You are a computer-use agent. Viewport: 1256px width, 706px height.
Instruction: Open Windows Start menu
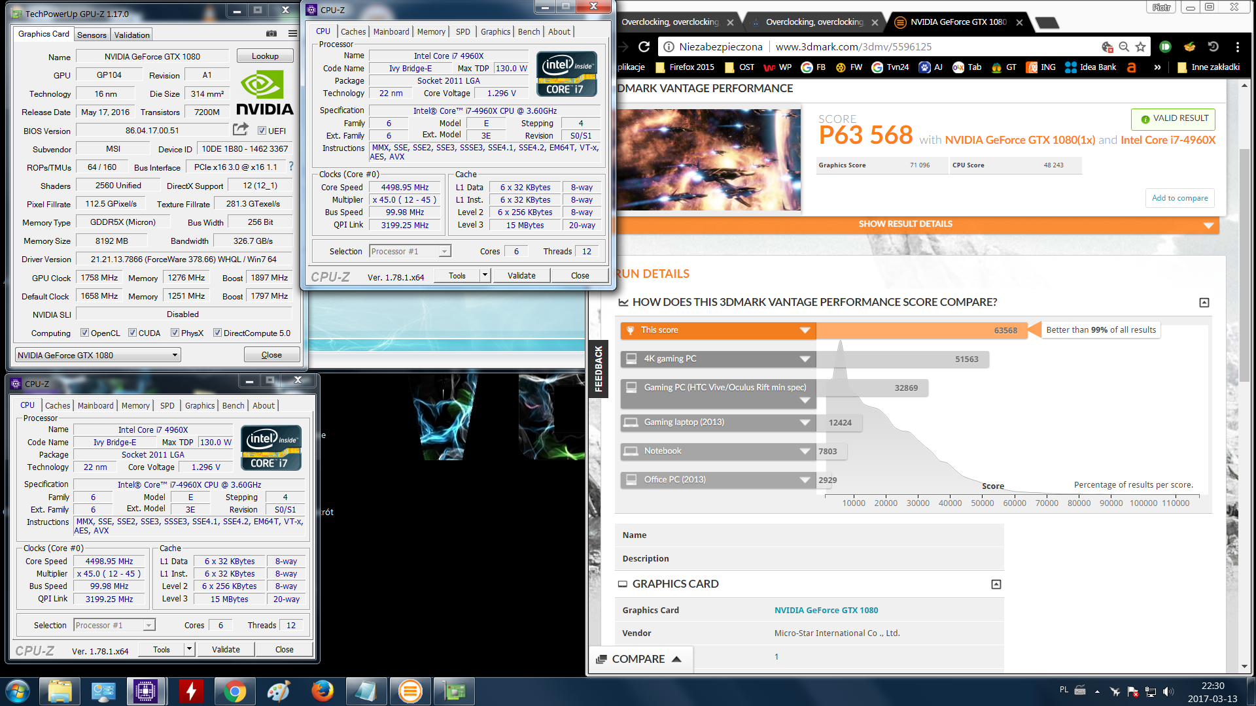(17, 691)
